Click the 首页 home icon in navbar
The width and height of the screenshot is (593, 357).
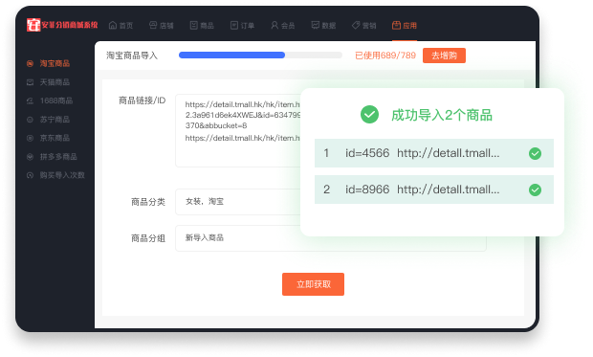[x=113, y=26]
